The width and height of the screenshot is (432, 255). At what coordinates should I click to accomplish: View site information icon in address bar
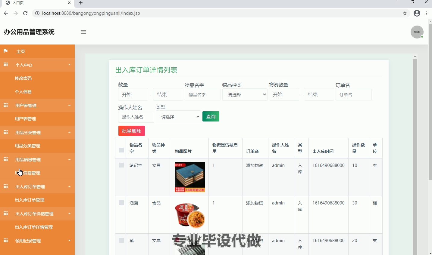[37, 13]
